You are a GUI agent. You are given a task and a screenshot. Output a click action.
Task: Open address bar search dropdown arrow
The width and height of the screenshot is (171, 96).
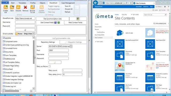coord(129,3)
